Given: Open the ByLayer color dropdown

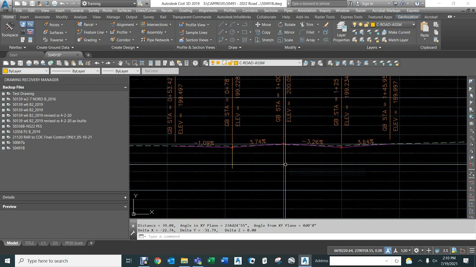Looking at the screenshot, I should (46, 71).
